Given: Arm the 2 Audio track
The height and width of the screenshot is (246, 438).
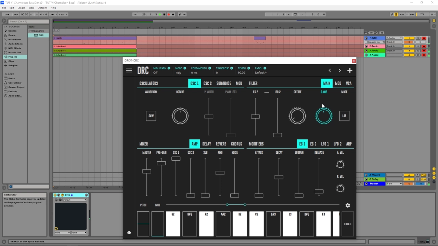Looking at the screenshot, I should (424, 46).
